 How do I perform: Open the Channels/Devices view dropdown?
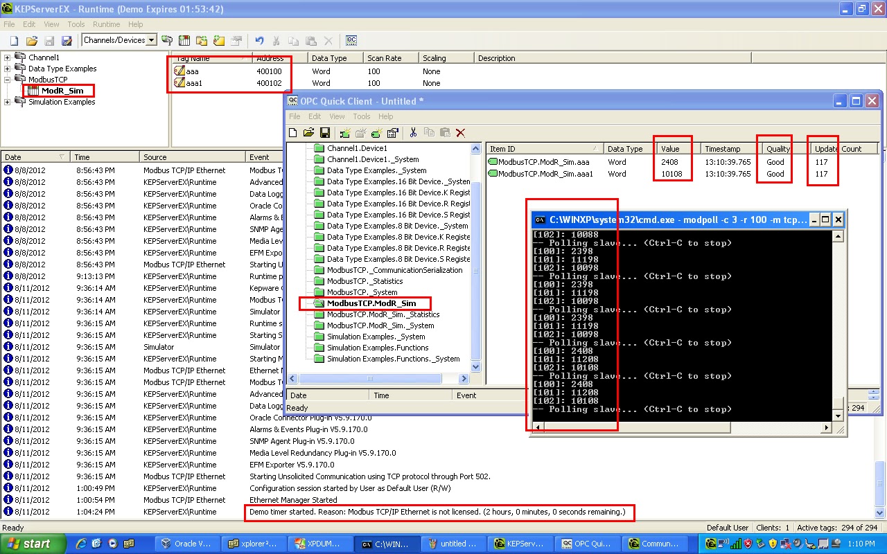(152, 40)
